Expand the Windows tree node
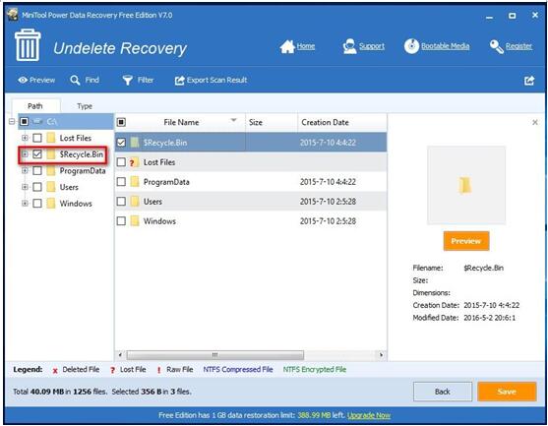The image size is (548, 426). pyautogui.click(x=25, y=203)
